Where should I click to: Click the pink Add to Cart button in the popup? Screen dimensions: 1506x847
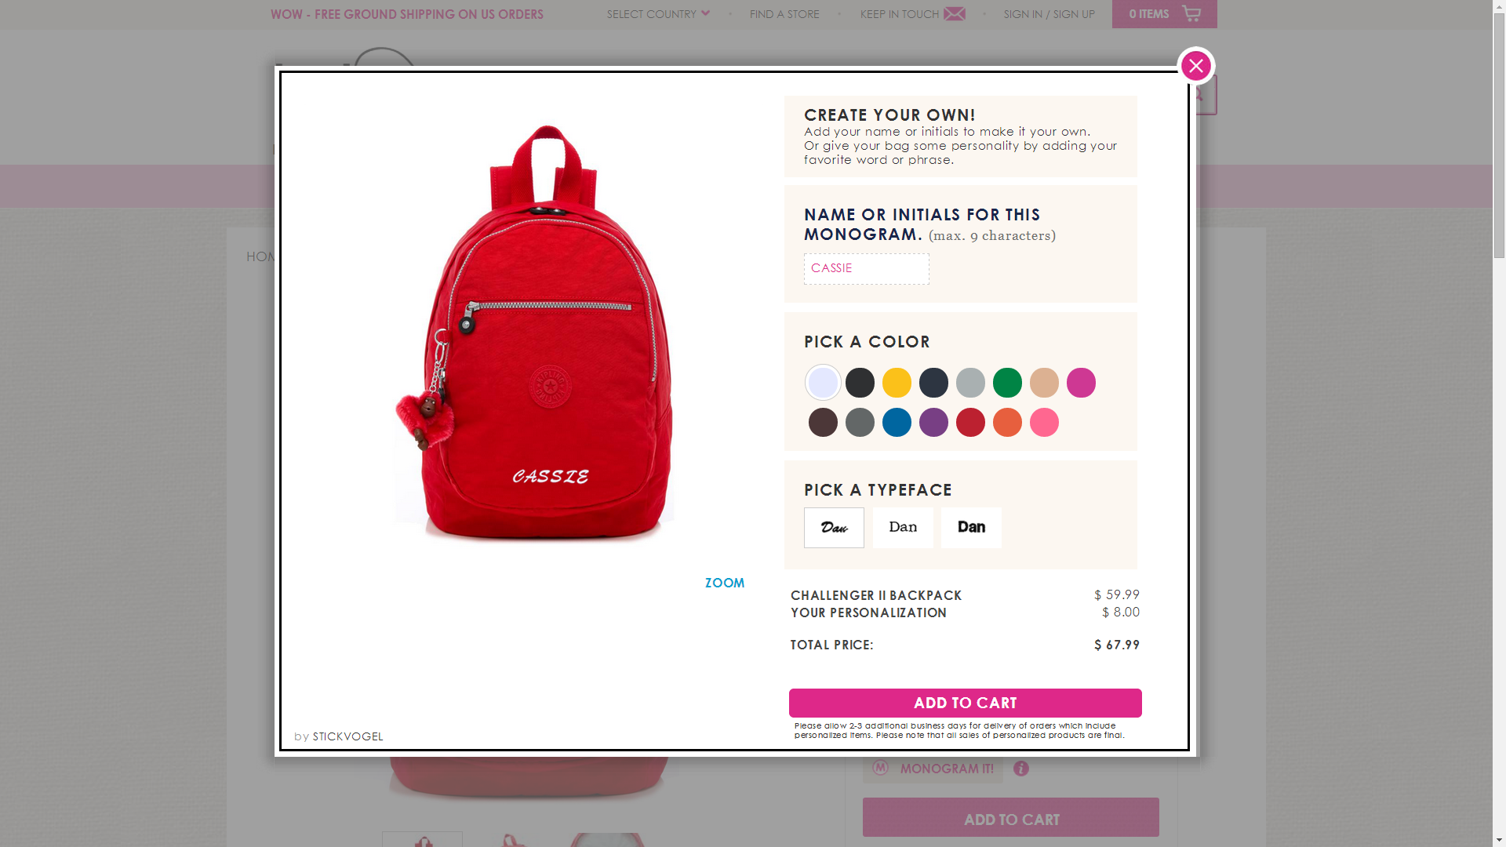pyautogui.click(x=965, y=703)
